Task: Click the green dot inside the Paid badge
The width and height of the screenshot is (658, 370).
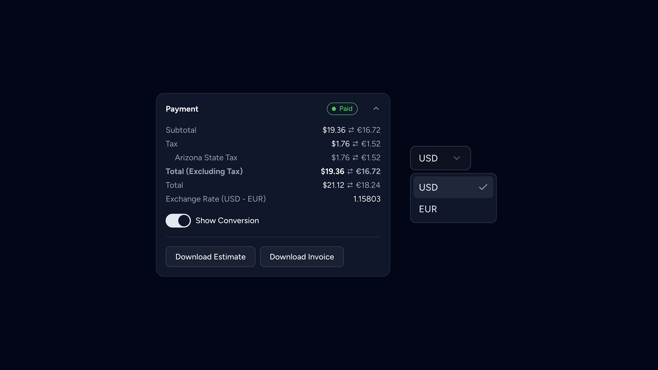Action: coord(334,109)
